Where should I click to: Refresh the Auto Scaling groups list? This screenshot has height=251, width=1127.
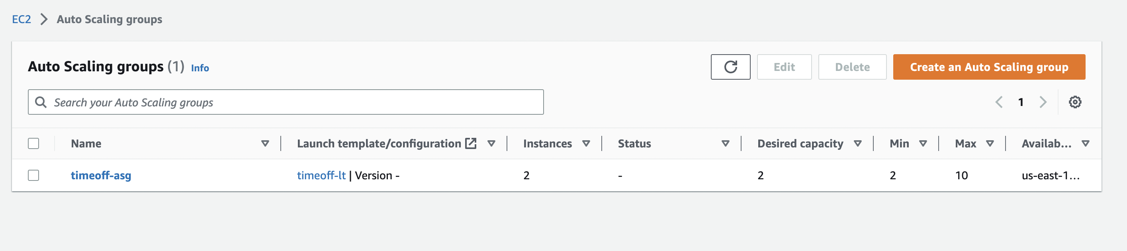[x=731, y=67]
